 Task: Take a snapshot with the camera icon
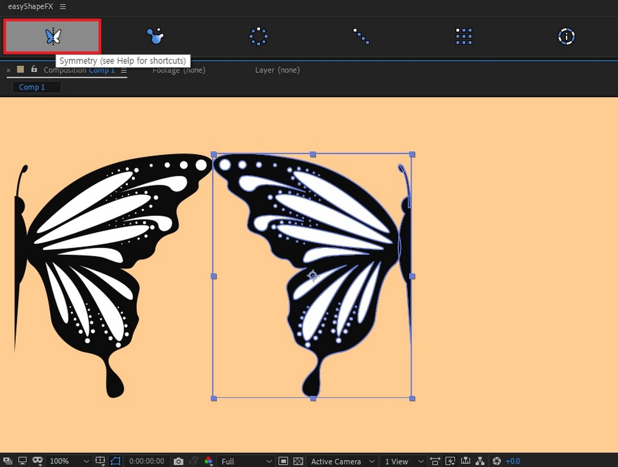click(x=178, y=461)
